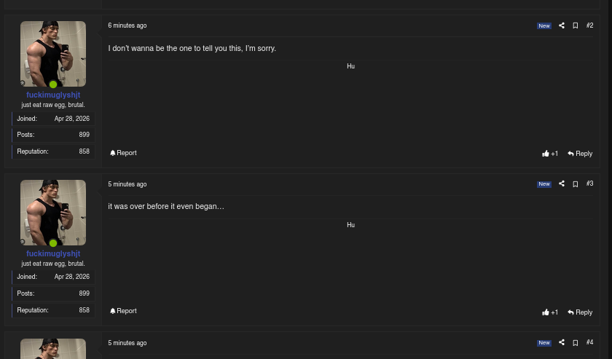Bookmark post #3
Screen dimensions: 612x359
tap(576, 184)
